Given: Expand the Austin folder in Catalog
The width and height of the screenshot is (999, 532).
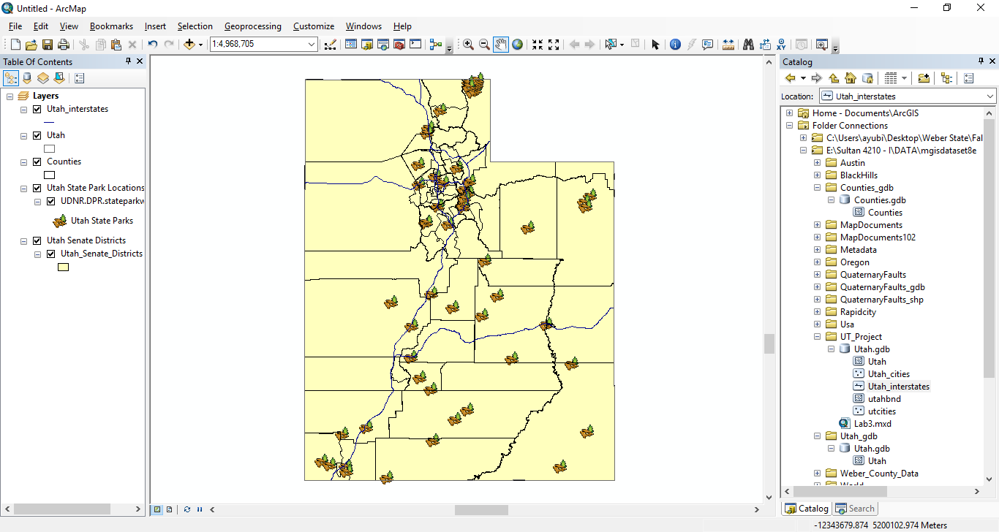Looking at the screenshot, I should pos(817,163).
